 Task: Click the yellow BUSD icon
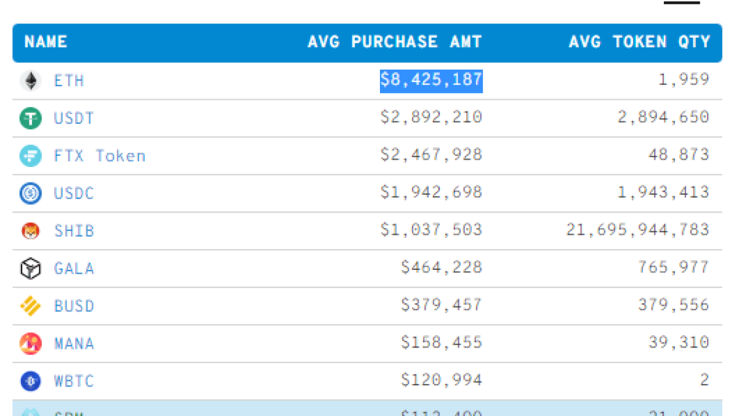pyautogui.click(x=30, y=306)
